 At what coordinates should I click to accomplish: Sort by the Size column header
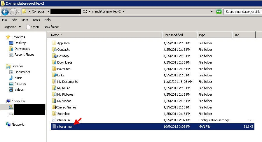point(244,35)
